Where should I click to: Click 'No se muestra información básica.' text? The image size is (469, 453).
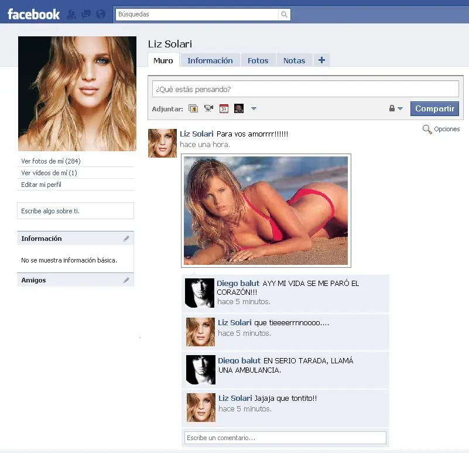point(69,260)
